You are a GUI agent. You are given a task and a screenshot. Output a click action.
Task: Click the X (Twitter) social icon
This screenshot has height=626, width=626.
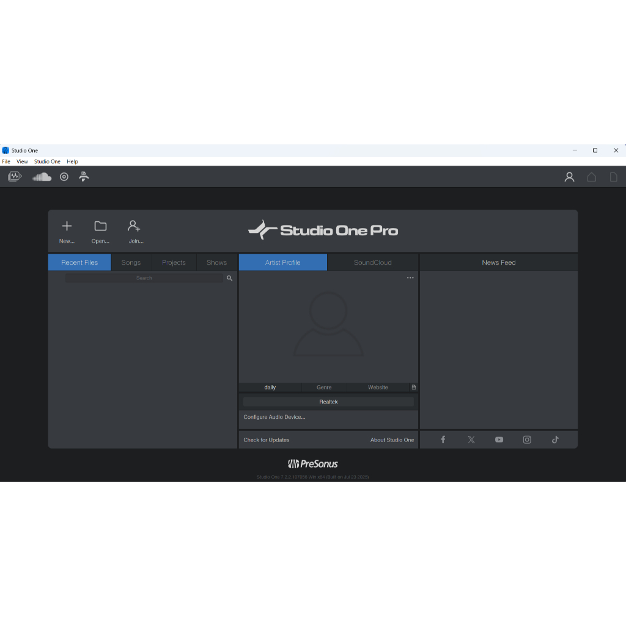coord(471,440)
